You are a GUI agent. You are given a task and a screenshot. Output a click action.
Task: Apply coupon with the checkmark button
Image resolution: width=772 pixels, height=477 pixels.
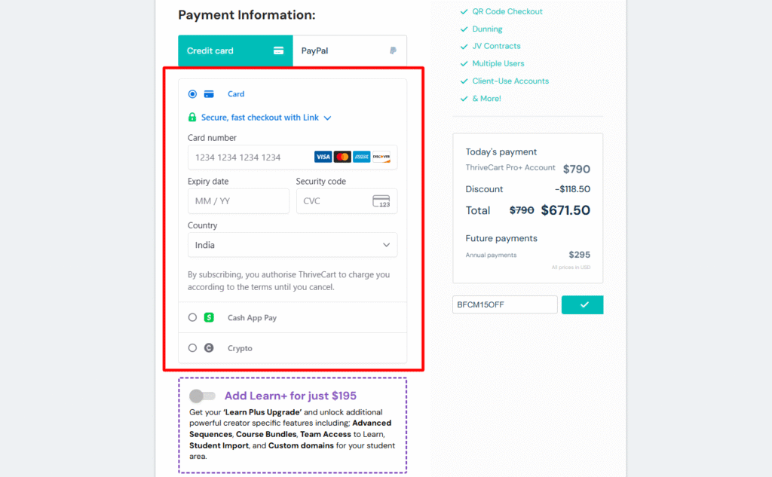tap(583, 304)
